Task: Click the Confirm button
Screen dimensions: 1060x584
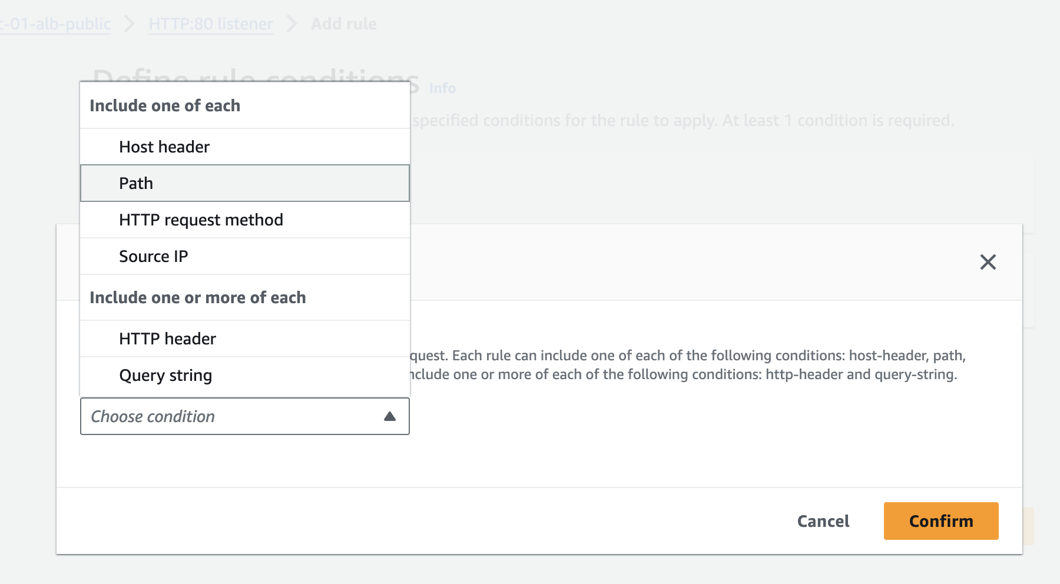Action: click(940, 521)
